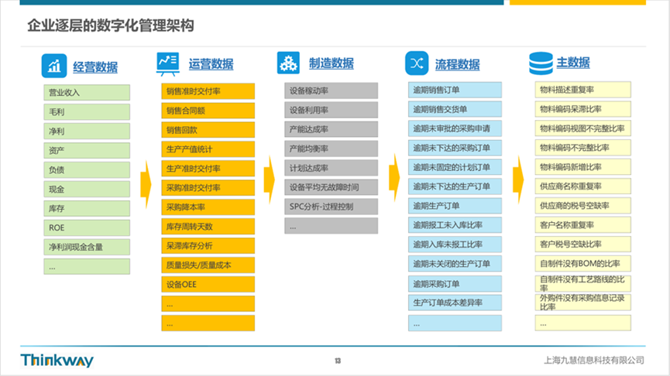Select the ROE box
This screenshot has height=376, width=670.
click(x=87, y=227)
